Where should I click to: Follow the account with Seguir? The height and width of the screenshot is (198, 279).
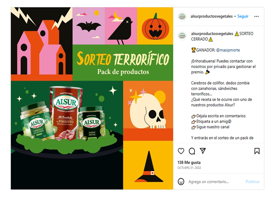click(243, 17)
